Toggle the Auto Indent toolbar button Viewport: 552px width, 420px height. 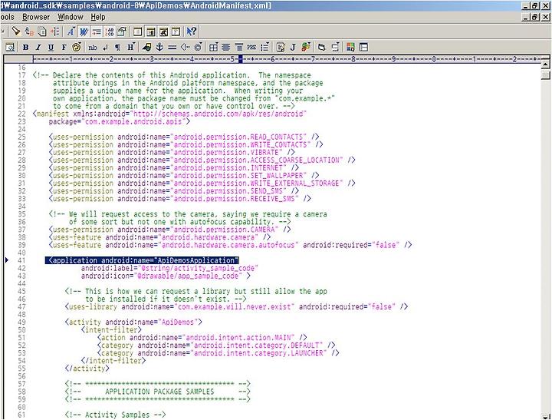(x=96, y=31)
